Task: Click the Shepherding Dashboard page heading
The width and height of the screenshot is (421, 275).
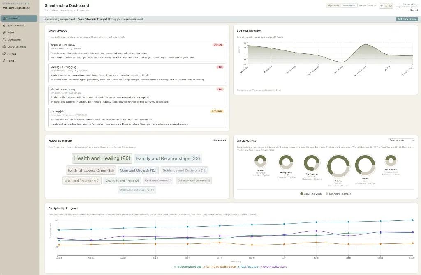Action: click(67, 5)
